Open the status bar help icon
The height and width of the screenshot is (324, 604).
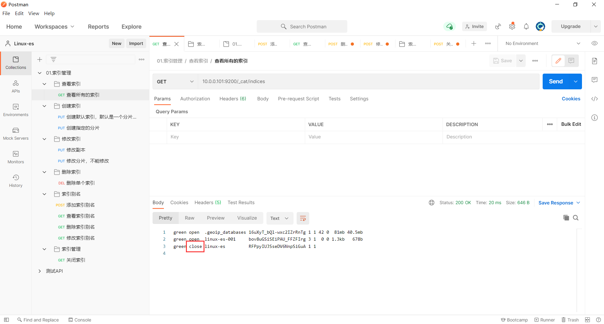[x=598, y=320]
